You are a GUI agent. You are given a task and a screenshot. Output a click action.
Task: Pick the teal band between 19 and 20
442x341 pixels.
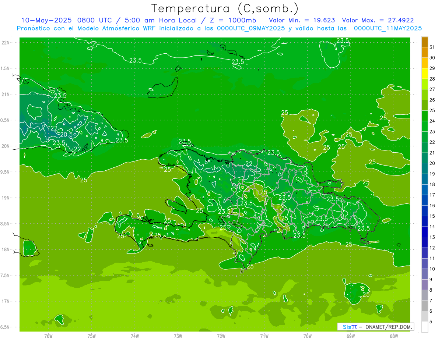pos(425,168)
